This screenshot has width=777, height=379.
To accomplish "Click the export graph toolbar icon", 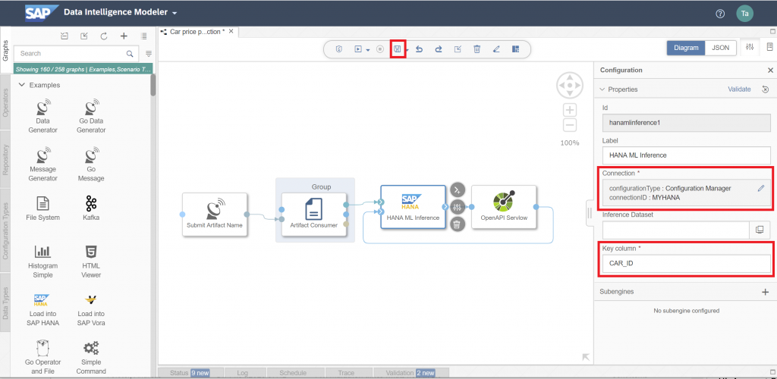I will tap(458, 49).
